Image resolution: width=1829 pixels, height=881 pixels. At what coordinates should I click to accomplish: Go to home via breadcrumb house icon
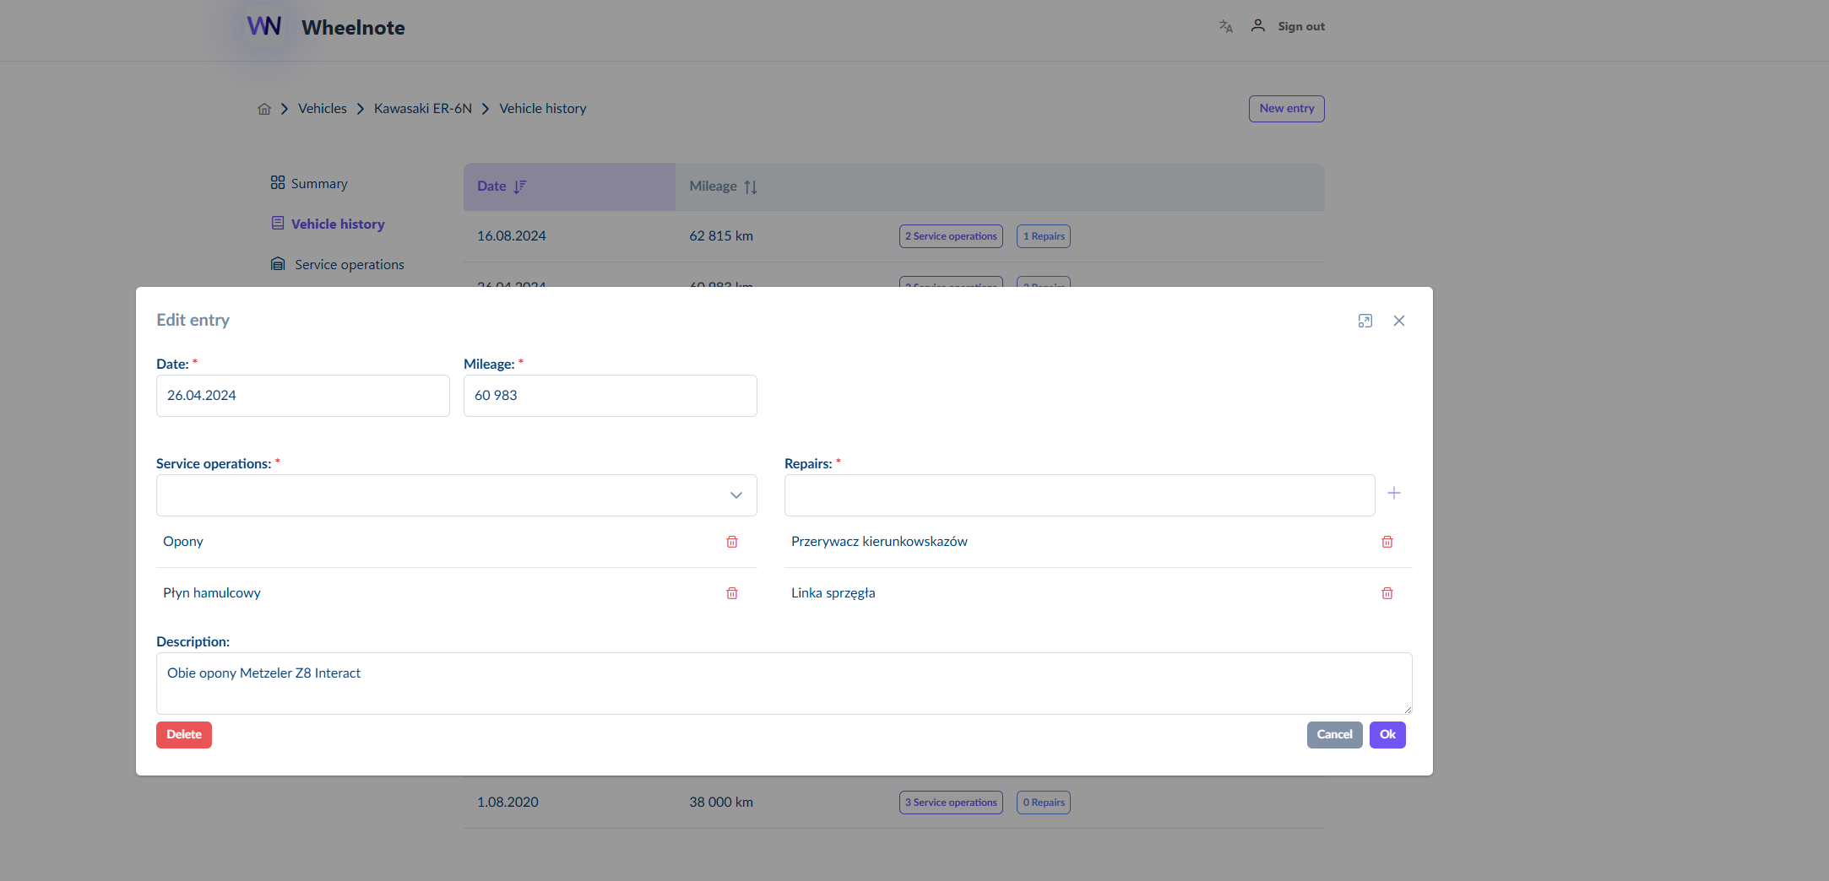264,109
